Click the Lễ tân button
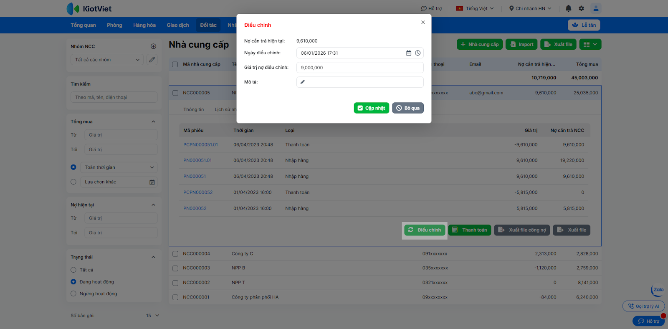668x329 pixels. click(584, 25)
